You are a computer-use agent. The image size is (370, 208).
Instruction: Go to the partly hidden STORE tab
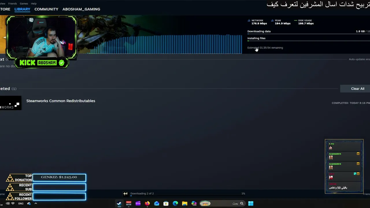coord(5,9)
